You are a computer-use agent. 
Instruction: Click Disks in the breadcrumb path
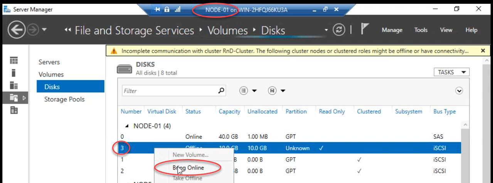coord(273,30)
